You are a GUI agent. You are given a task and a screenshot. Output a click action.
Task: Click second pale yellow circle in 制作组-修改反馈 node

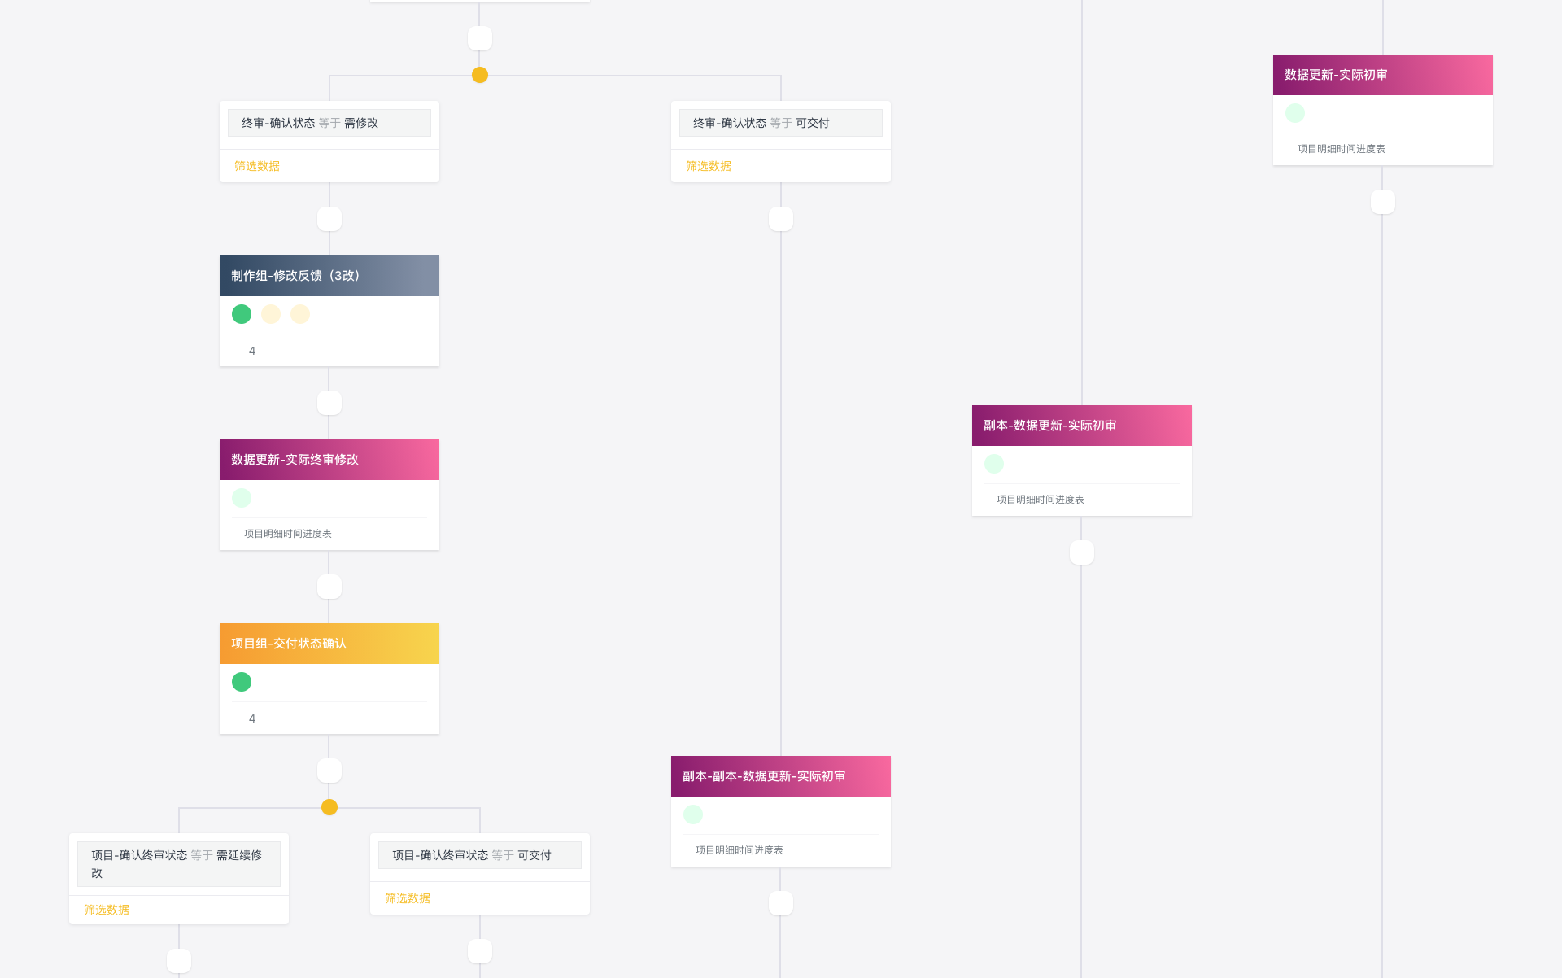[300, 314]
